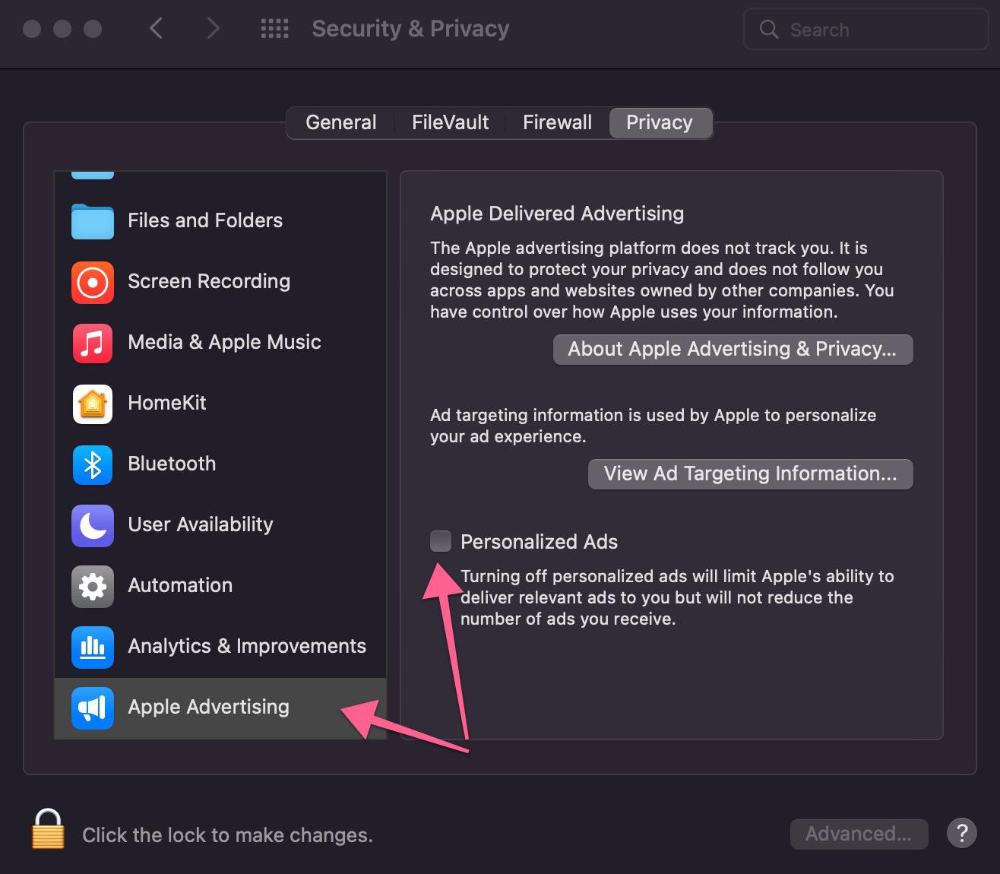Click 'Click the lock to make changes' text

[227, 835]
